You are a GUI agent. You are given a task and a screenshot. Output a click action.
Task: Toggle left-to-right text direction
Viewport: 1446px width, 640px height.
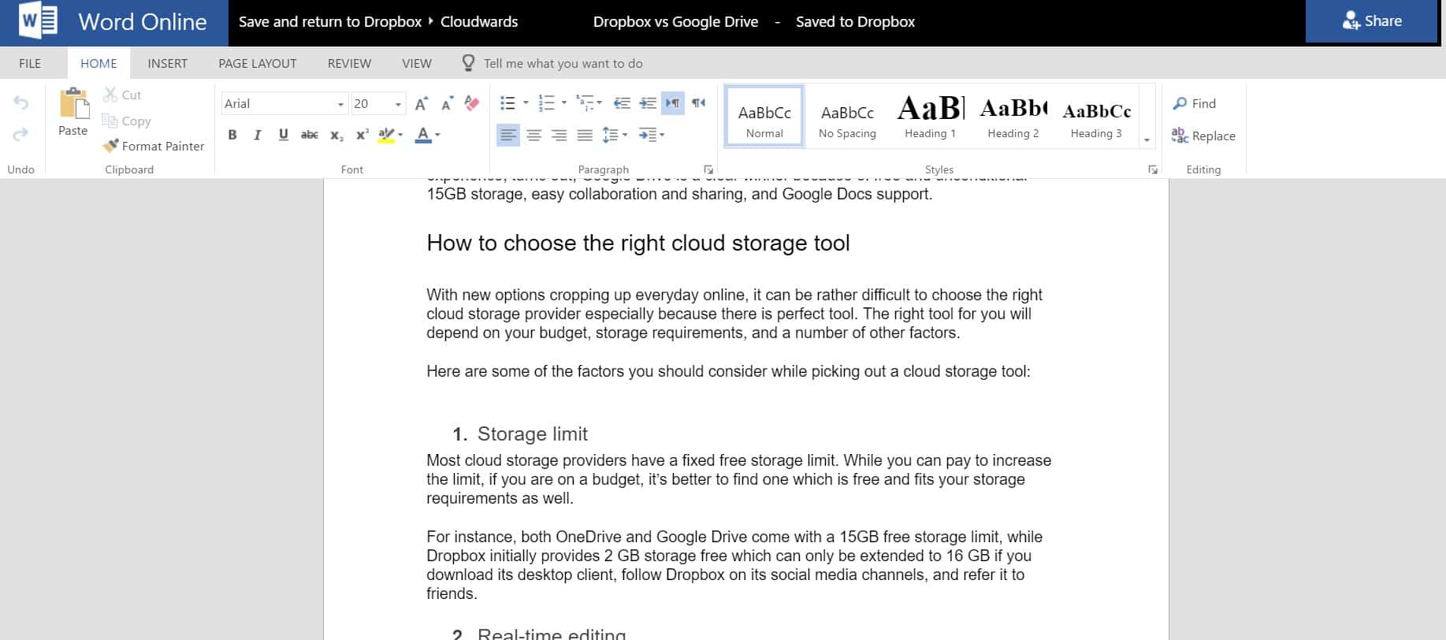point(673,103)
